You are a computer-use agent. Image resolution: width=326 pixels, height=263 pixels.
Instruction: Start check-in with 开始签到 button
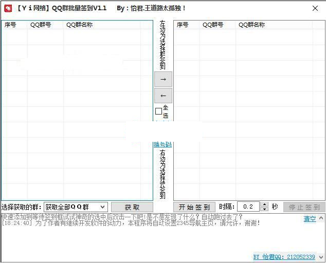coord(194,207)
